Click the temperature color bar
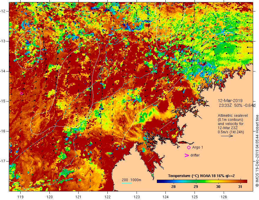Image resolution: width=259 pixels, height=200 pixels. pyautogui.click(x=202, y=181)
